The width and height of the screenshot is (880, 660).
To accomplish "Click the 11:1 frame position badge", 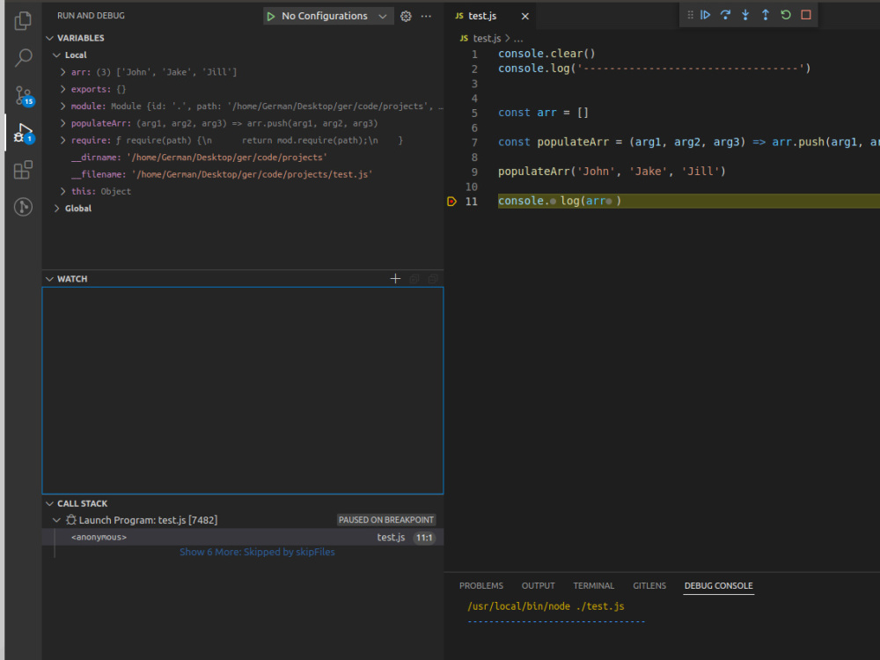I will (x=424, y=538).
